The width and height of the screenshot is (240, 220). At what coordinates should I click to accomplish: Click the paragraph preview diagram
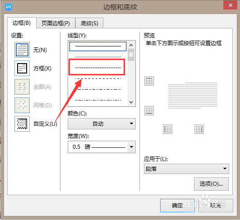click(x=193, y=96)
